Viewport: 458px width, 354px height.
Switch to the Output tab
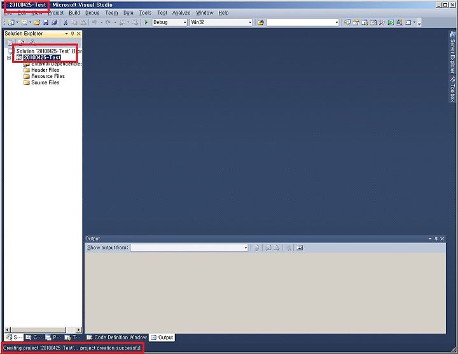click(x=162, y=338)
